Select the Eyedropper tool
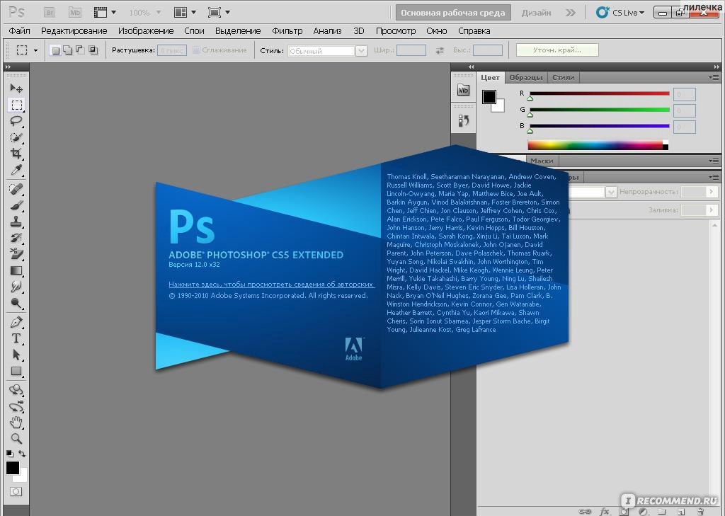The image size is (725, 516). click(16, 170)
